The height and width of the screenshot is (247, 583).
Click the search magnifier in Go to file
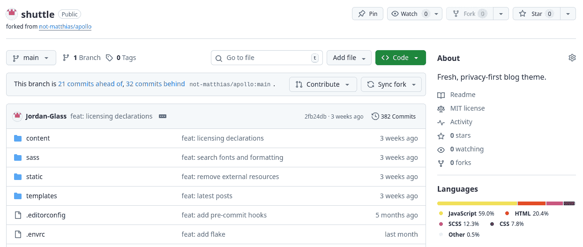pos(219,58)
